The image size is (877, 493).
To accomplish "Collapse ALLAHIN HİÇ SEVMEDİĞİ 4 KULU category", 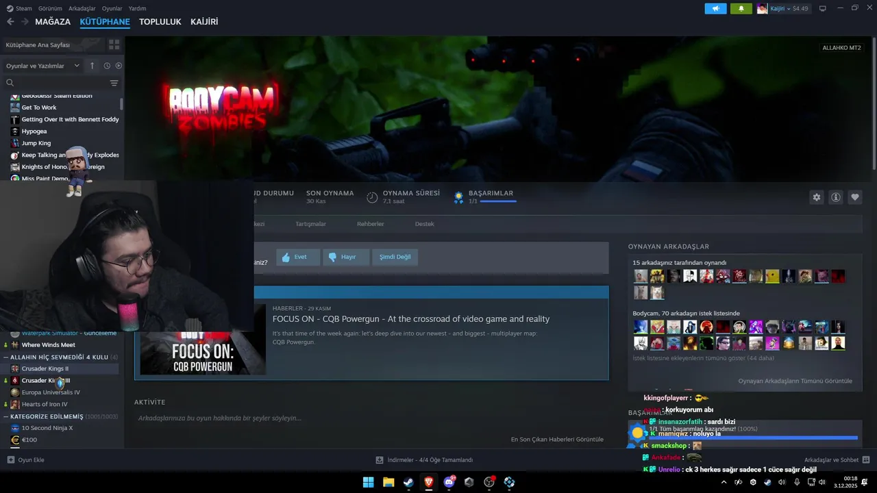I will pos(6,357).
